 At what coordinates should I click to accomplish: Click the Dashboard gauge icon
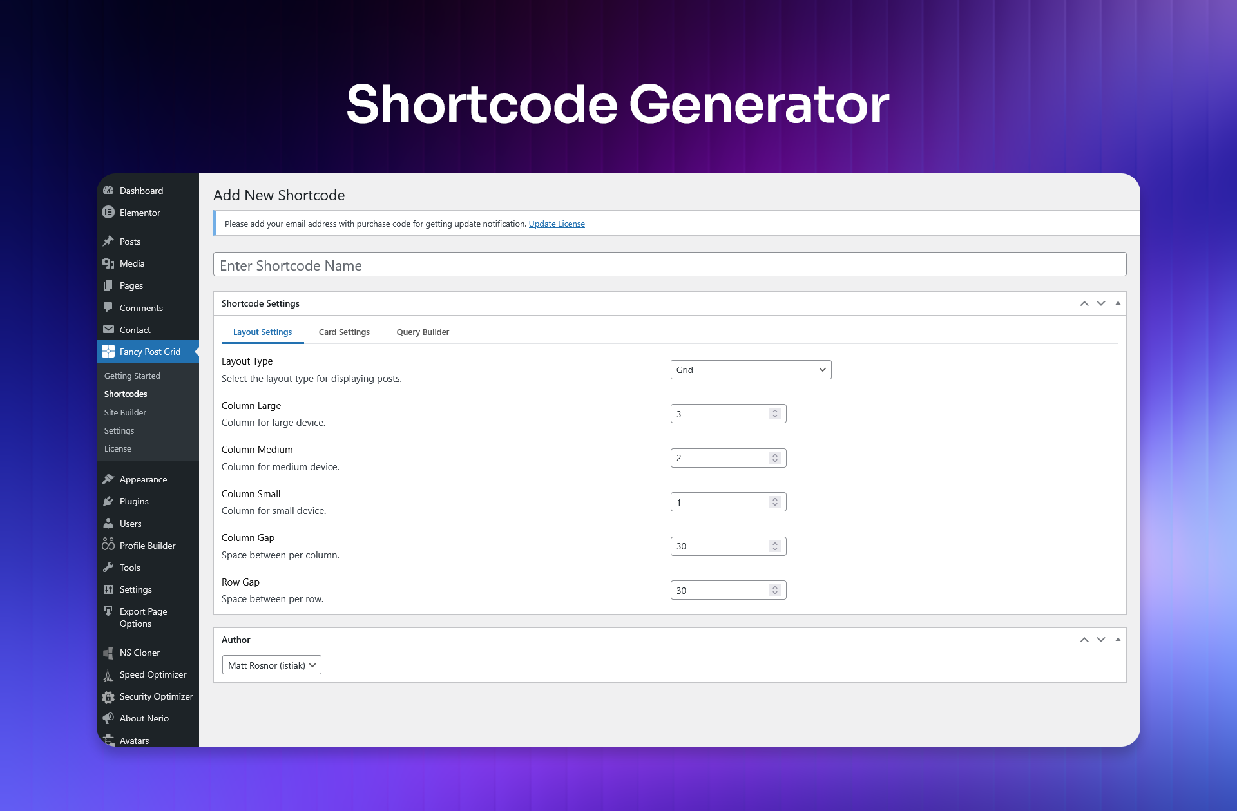coord(108,191)
